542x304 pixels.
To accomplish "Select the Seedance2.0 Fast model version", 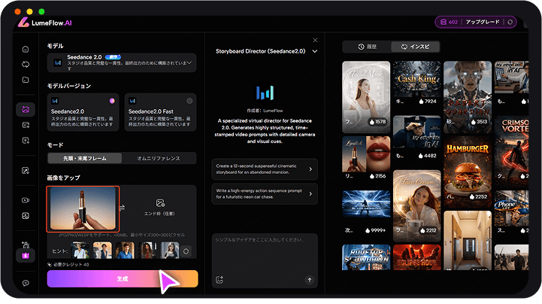I will point(189,101).
